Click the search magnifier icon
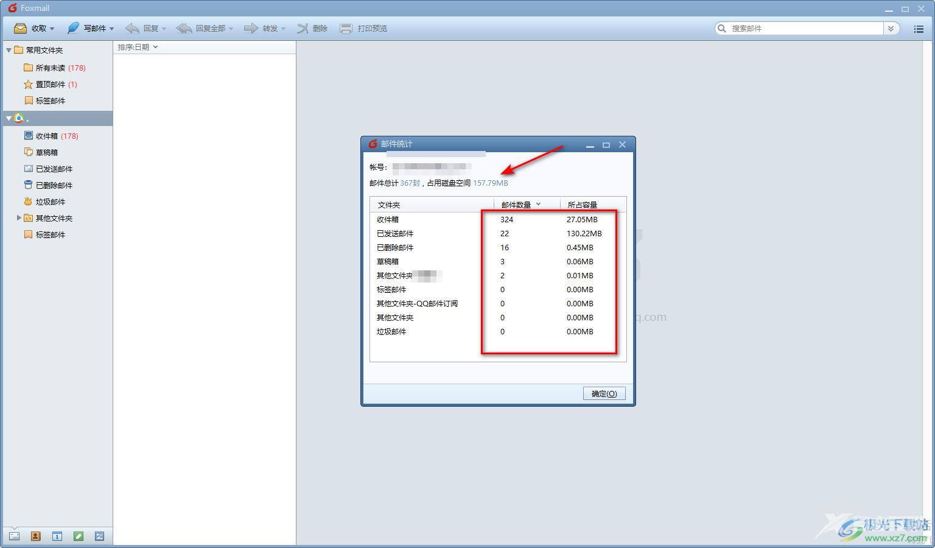Image resolution: width=935 pixels, height=548 pixels. (x=722, y=28)
